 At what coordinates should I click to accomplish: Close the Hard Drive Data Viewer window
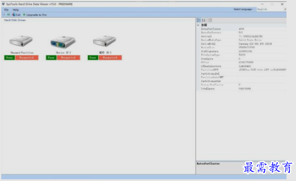pyautogui.click(x=282, y=4)
